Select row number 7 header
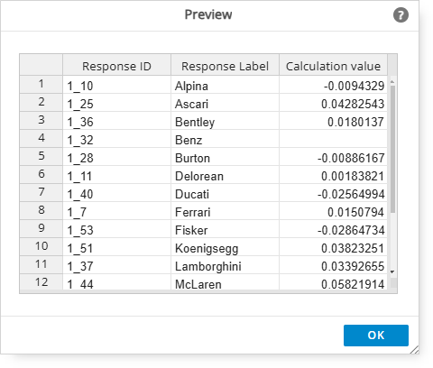Screen dimensions: 433x368 [41, 193]
